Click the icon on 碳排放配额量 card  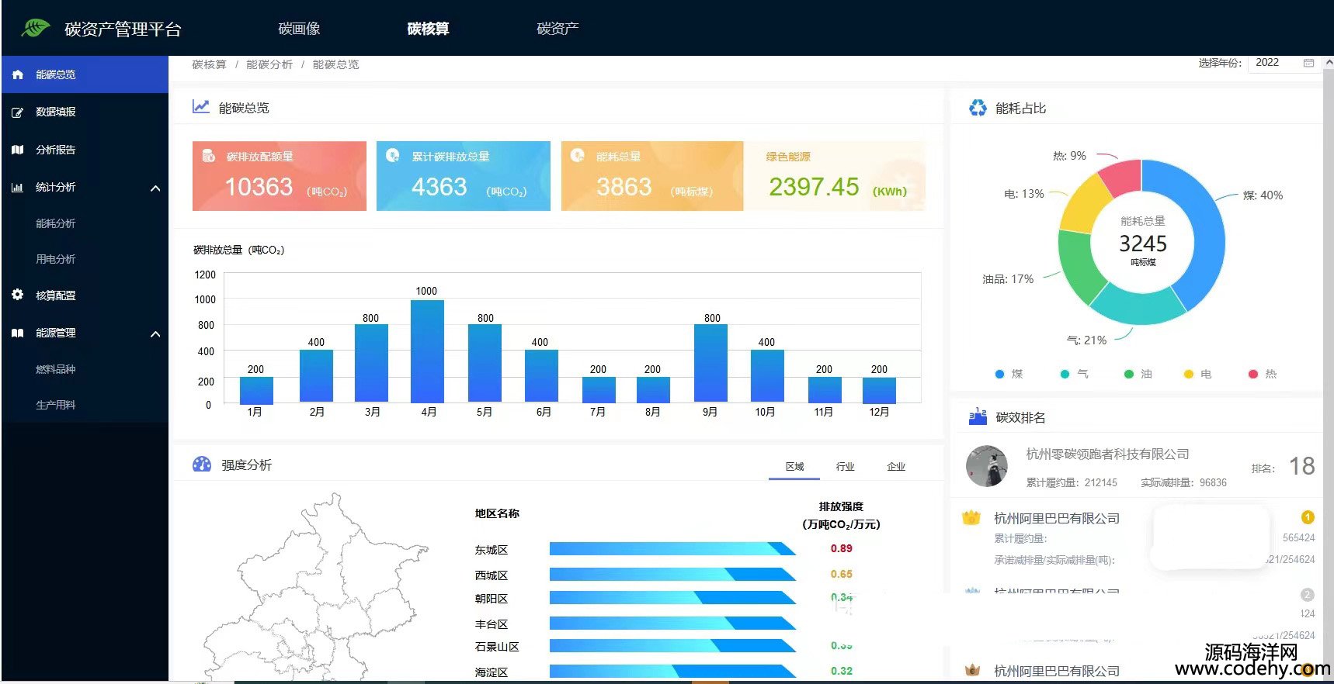tap(208, 156)
